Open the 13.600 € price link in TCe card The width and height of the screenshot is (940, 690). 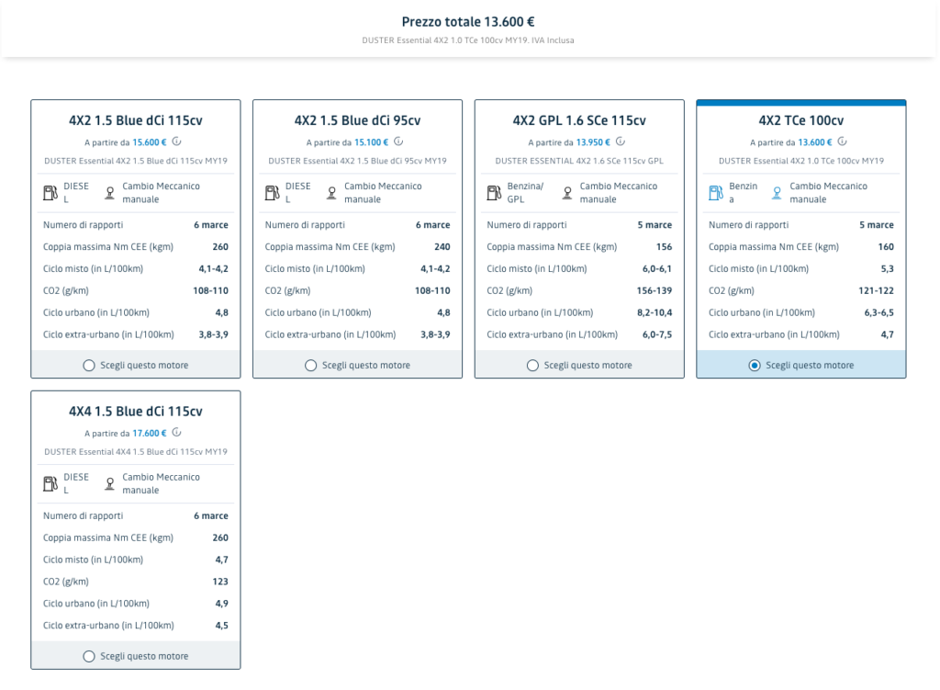point(815,142)
